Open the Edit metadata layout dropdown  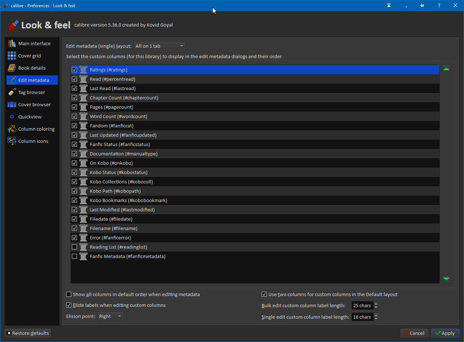pos(160,46)
